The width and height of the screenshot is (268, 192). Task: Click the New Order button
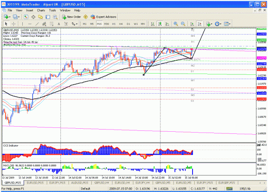click(x=71, y=17)
